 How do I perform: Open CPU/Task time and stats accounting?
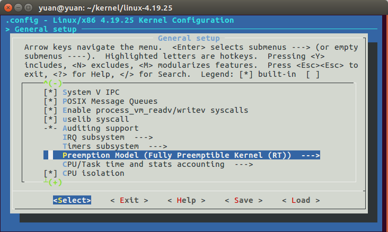157,165
